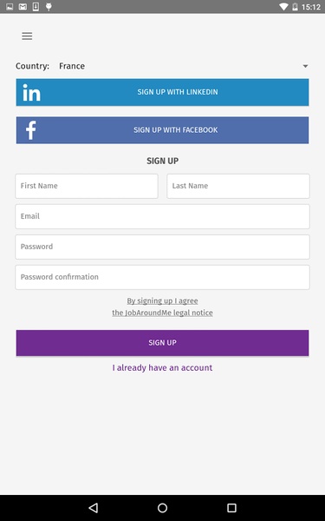Image resolution: width=325 pixels, height=521 pixels.
Task: Expand the Country dropdown arrow
Action: tap(305, 66)
